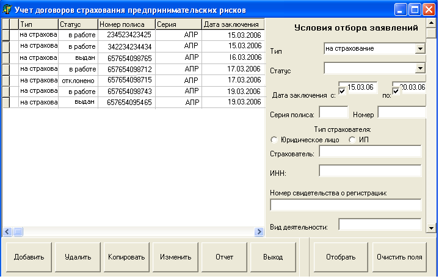Open the Отчет report button
This screenshot has height=279, width=439.
(x=225, y=256)
